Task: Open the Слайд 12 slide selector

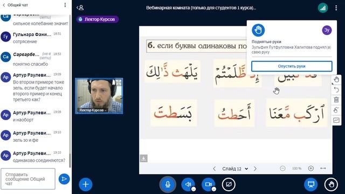Action: (235, 169)
